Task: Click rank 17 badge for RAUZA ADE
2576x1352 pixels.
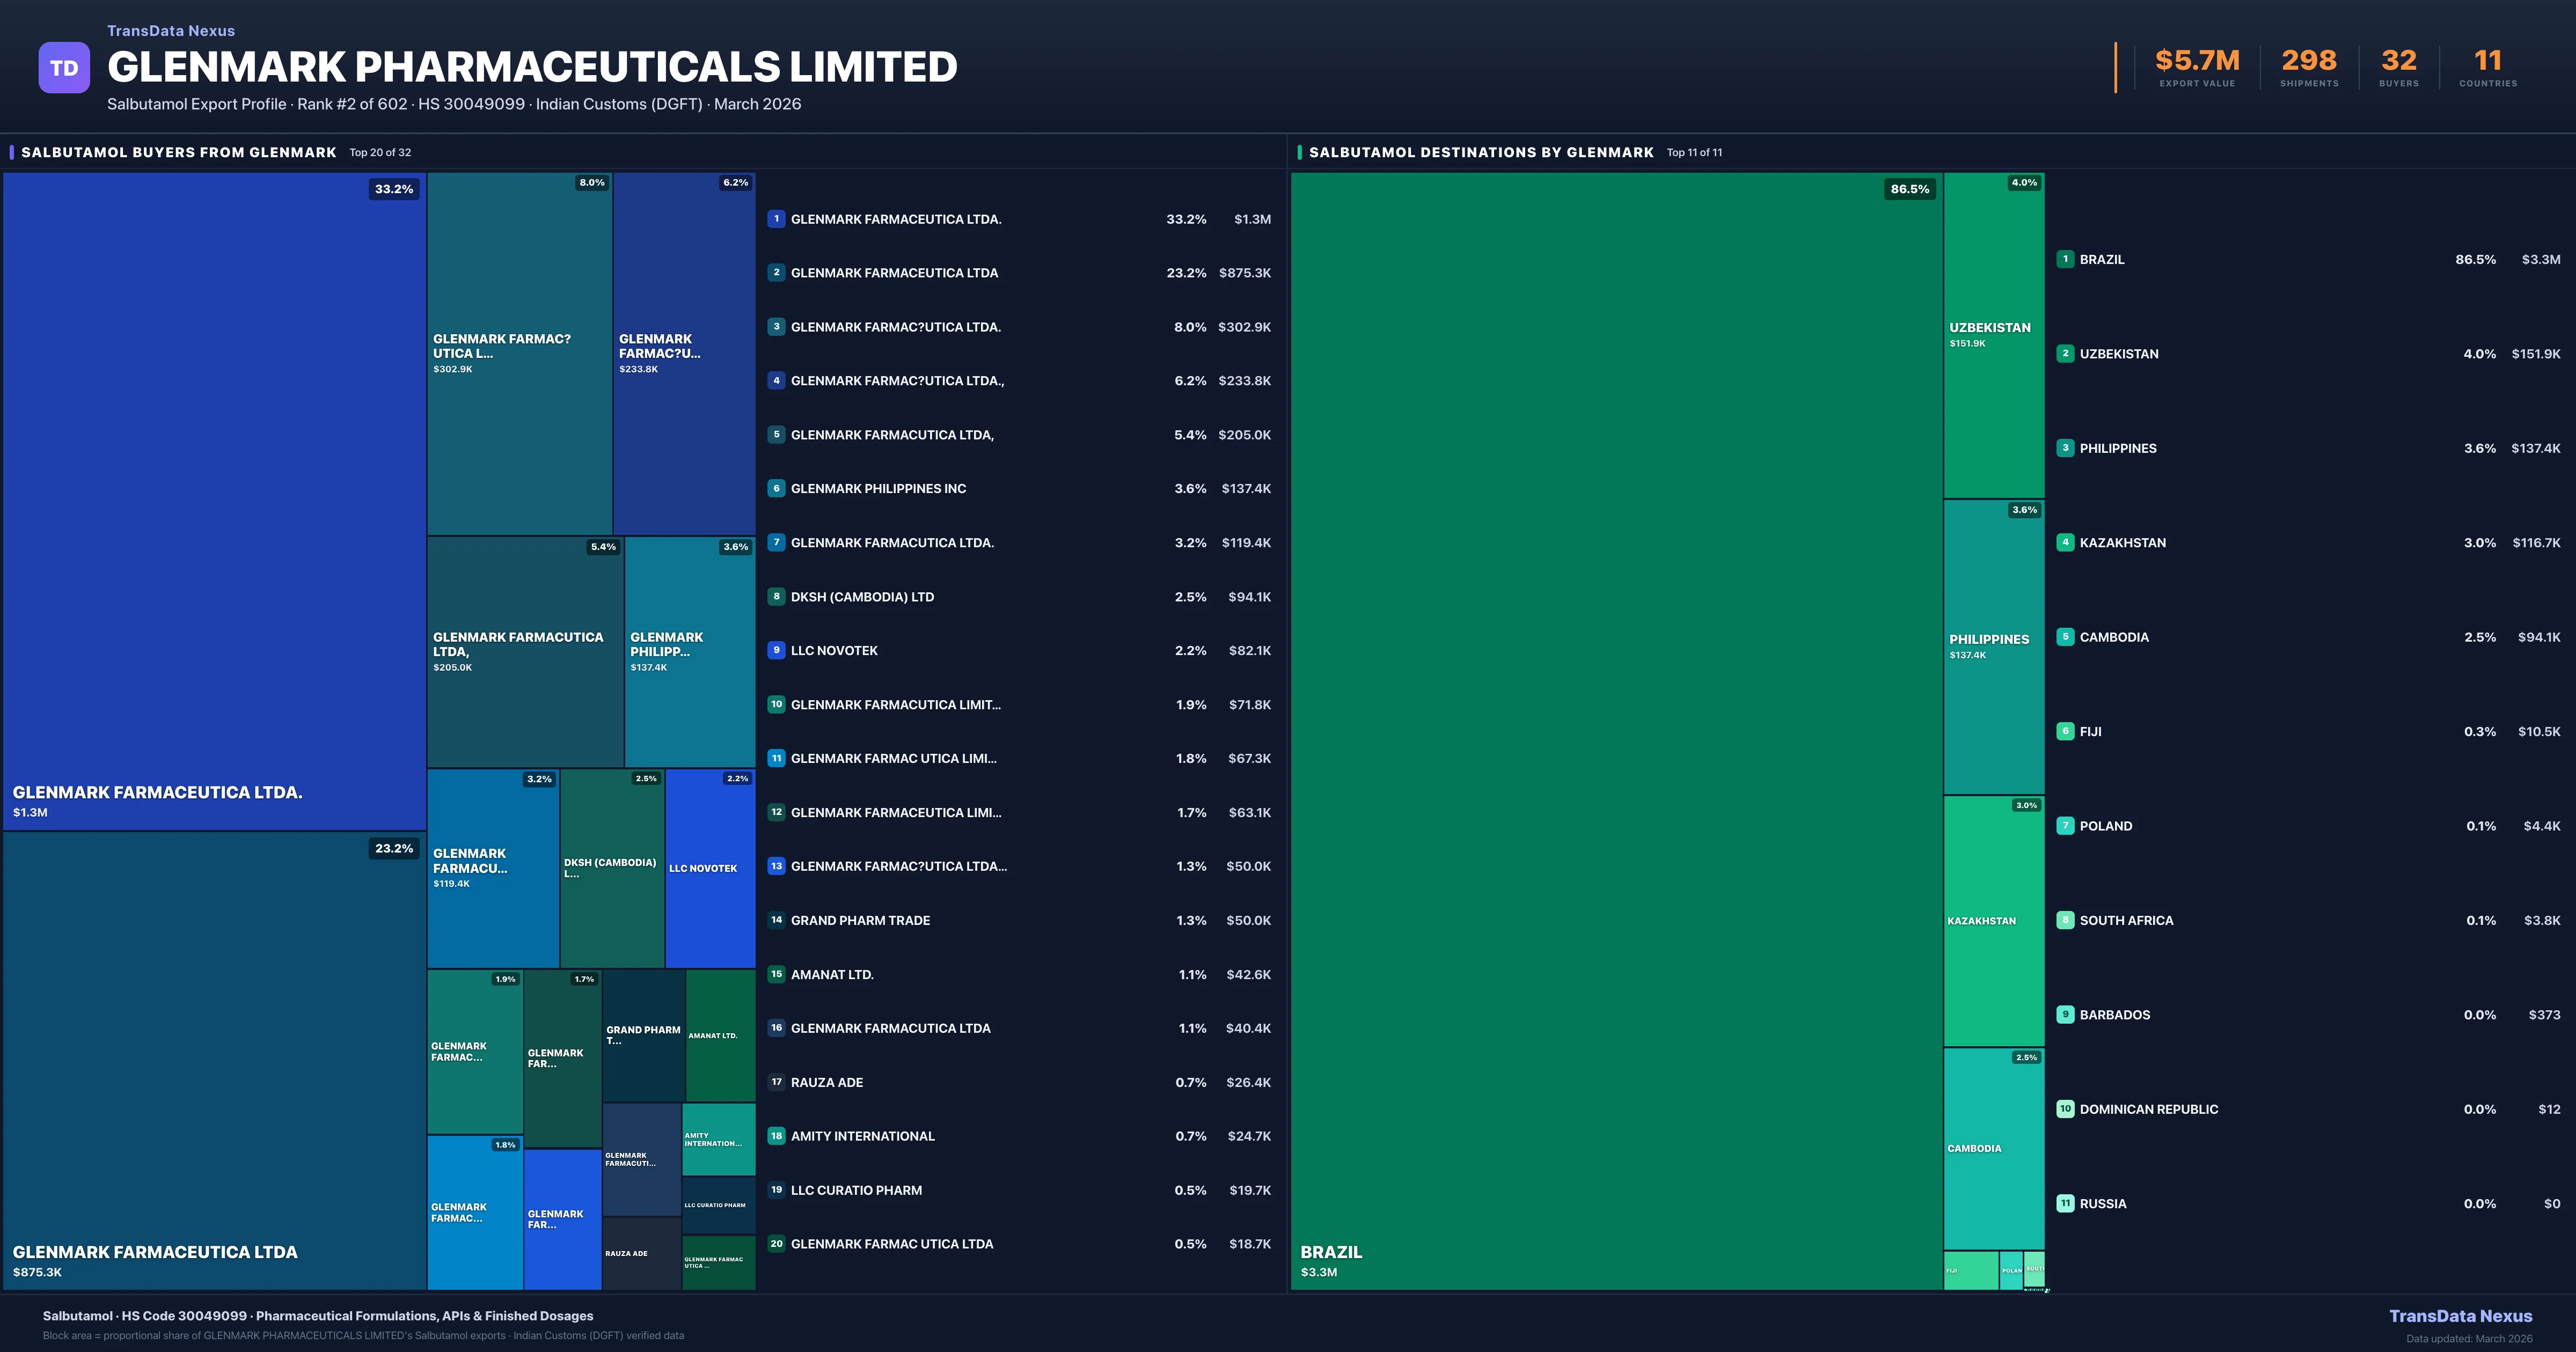Action: 776,1082
